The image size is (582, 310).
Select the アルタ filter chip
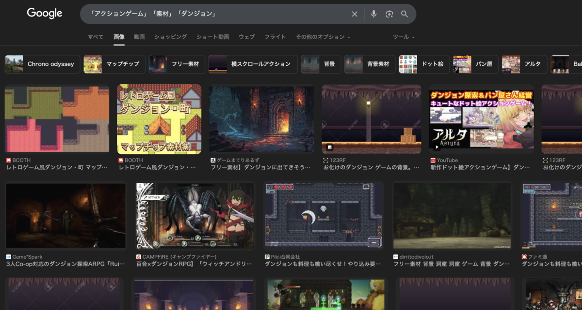524,64
